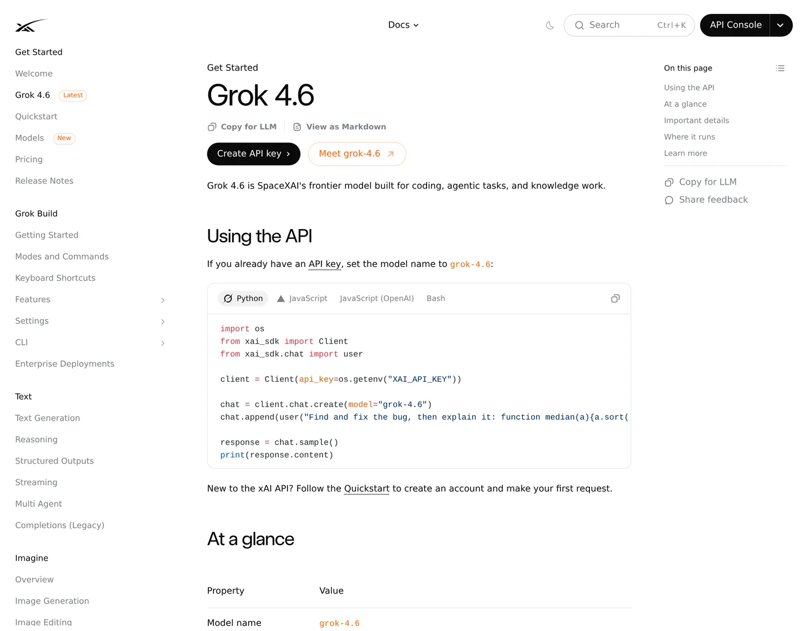The height and width of the screenshot is (631, 808).
Task: Open Modes and Commands page
Action: [x=62, y=257]
